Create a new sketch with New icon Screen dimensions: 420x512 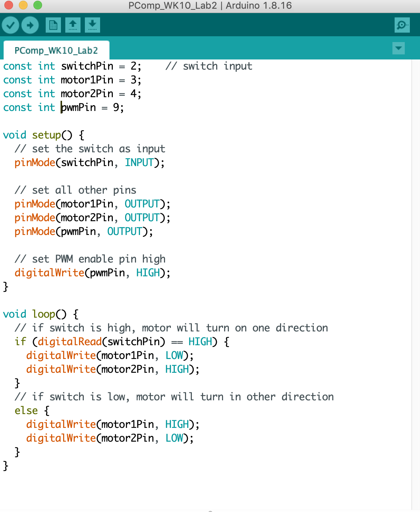point(53,25)
